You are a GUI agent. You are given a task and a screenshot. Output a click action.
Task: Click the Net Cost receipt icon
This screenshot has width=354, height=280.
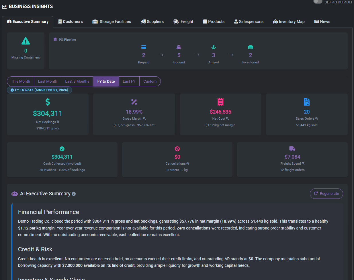pyautogui.click(x=220, y=102)
